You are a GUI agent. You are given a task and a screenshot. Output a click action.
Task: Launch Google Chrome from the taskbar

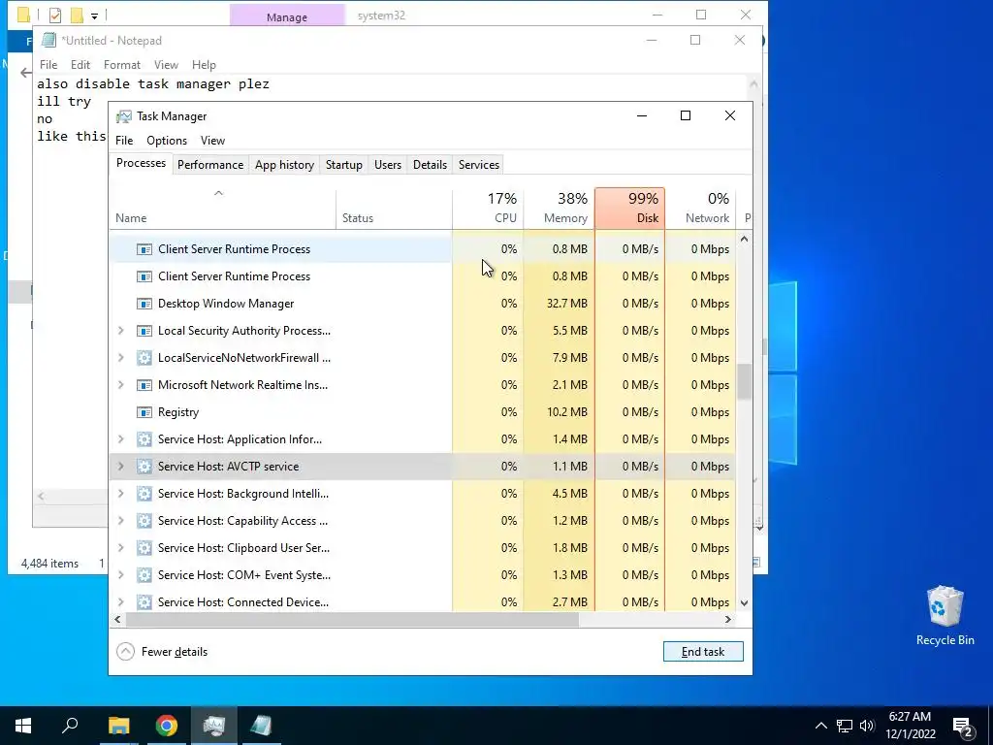[x=167, y=726]
